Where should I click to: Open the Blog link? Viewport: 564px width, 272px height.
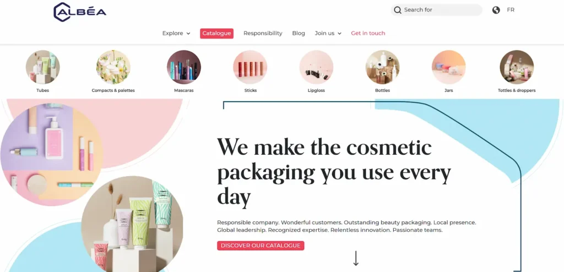(299, 34)
